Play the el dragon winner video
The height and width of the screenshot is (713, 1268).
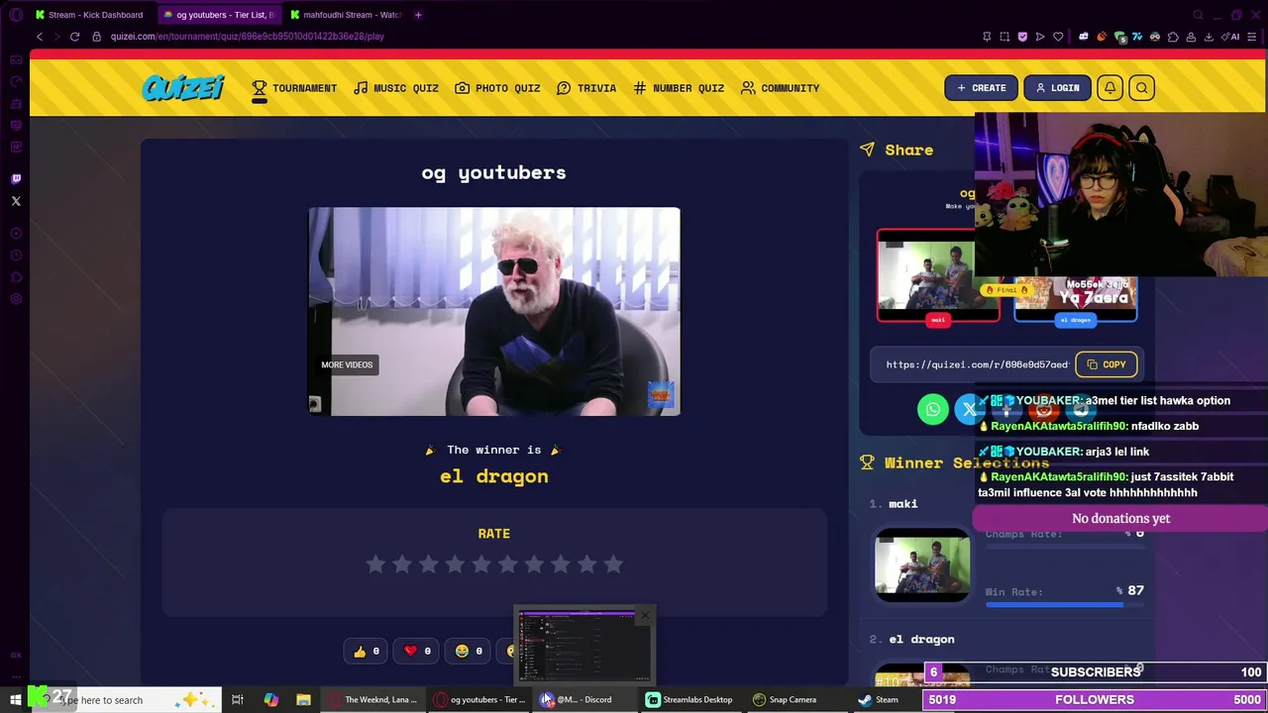[494, 311]
